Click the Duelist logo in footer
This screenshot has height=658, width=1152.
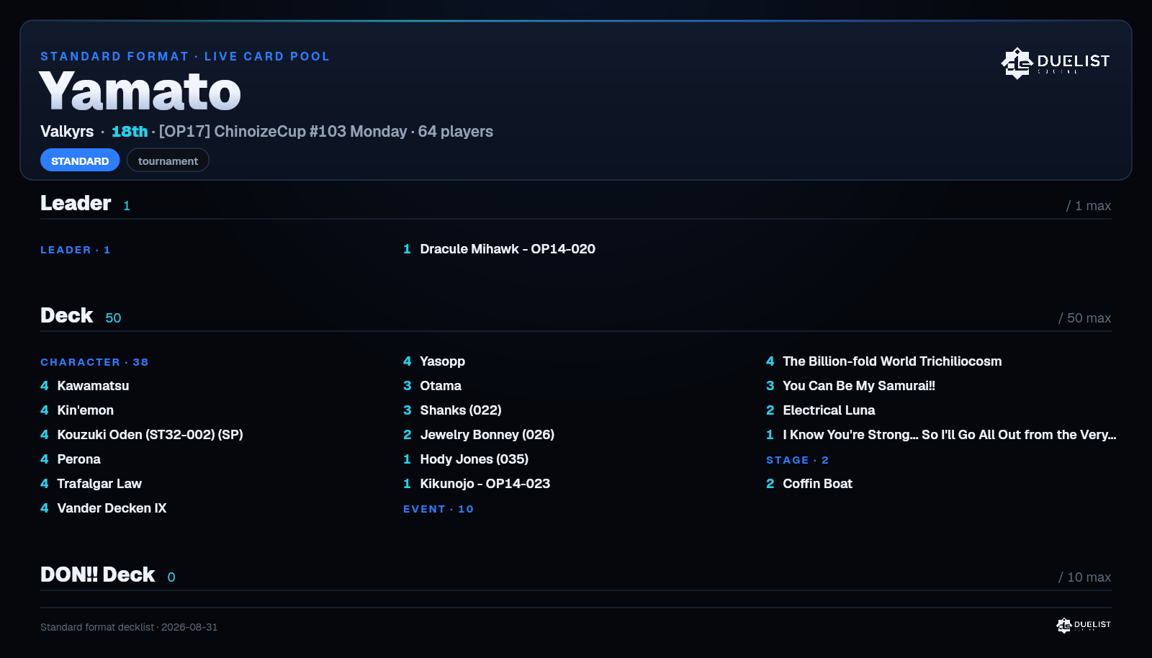pos(1084,625)
